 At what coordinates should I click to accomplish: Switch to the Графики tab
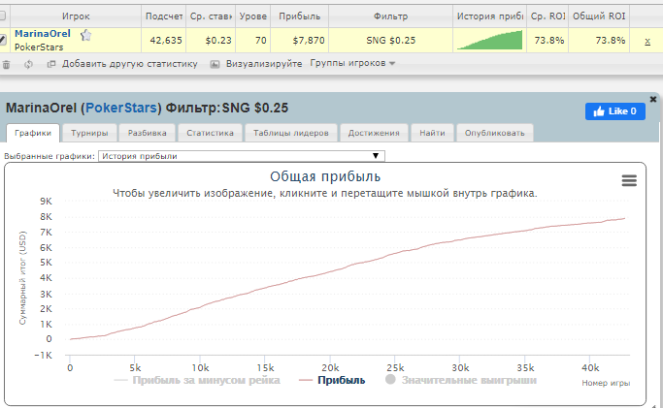33,133
